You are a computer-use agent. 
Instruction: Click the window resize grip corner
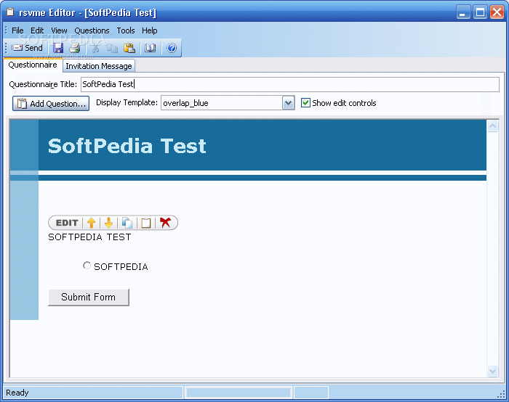click(x=501, y=393)
